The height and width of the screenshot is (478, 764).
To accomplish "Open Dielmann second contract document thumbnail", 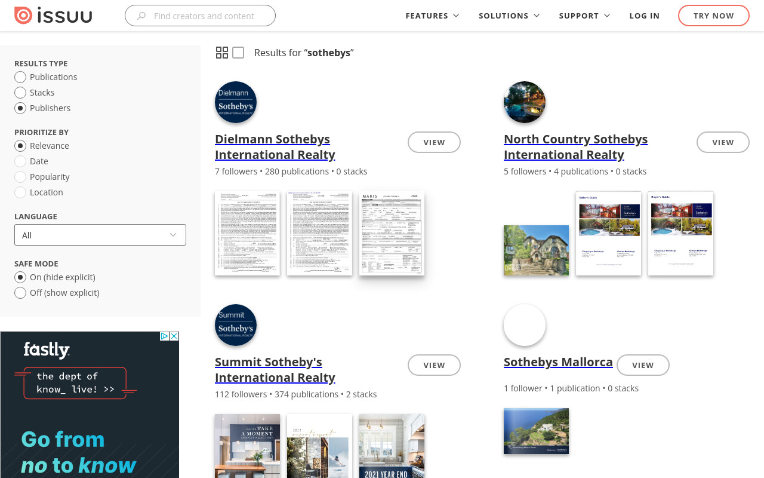I will pos(319,234).
